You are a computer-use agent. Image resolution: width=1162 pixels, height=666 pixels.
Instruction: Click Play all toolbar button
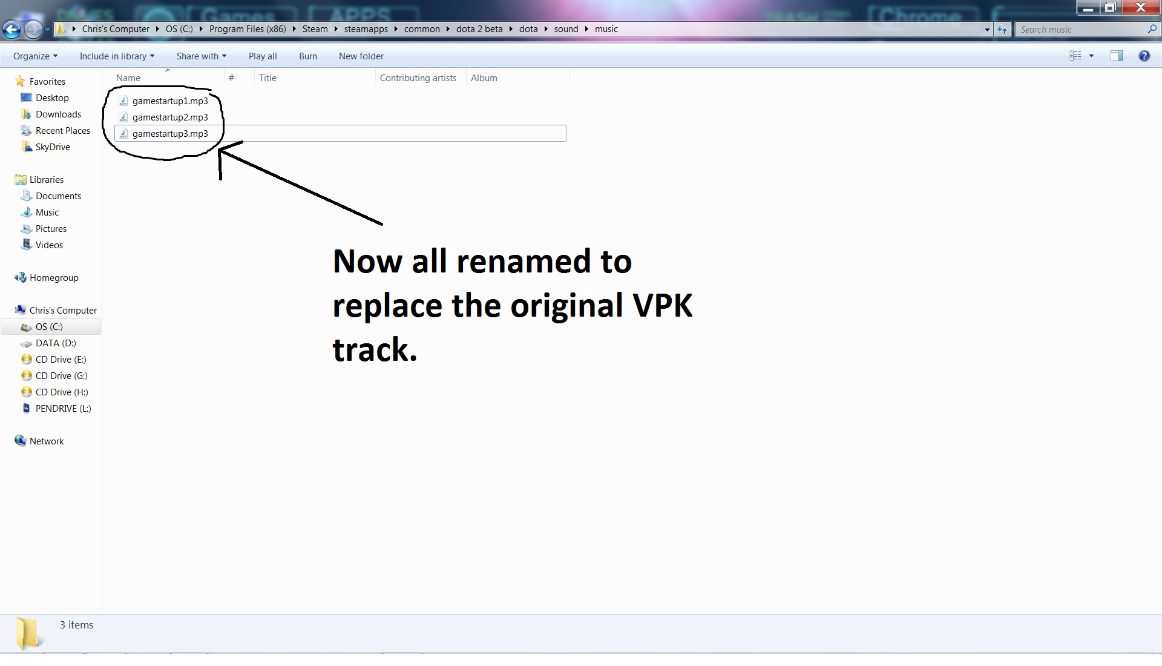click(263, 56)
